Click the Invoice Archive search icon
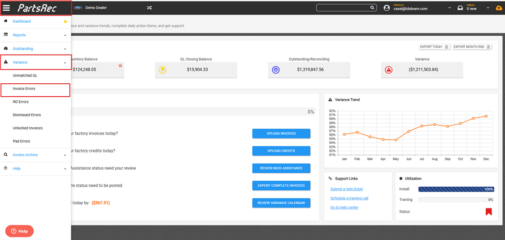 pos(6,155)
